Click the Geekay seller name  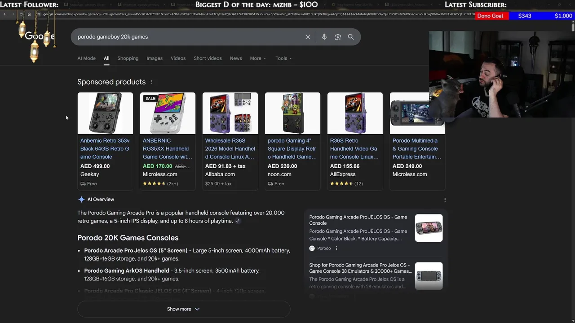(x=89, y=174)
